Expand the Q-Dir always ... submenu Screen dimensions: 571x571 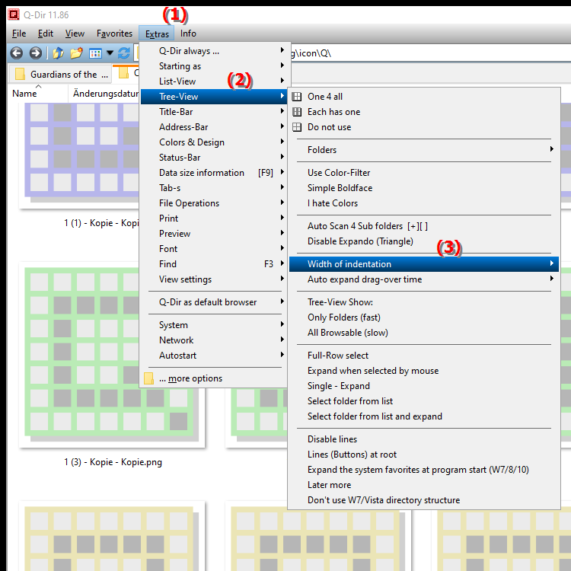[x=214, y=51]
